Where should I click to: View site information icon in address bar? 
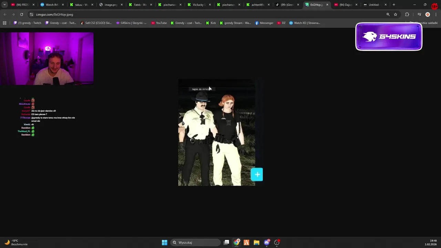pos(31,14)
